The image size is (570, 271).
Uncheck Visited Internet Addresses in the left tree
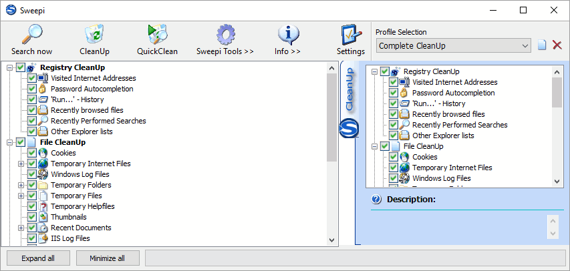[x=32, y=78]
